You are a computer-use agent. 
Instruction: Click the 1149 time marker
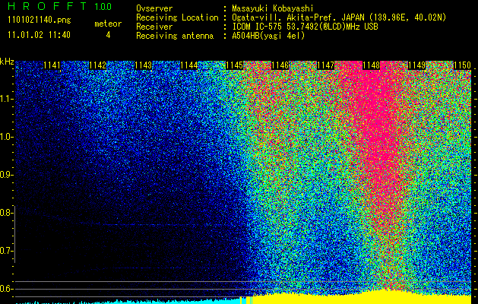[x=416, y=65]
